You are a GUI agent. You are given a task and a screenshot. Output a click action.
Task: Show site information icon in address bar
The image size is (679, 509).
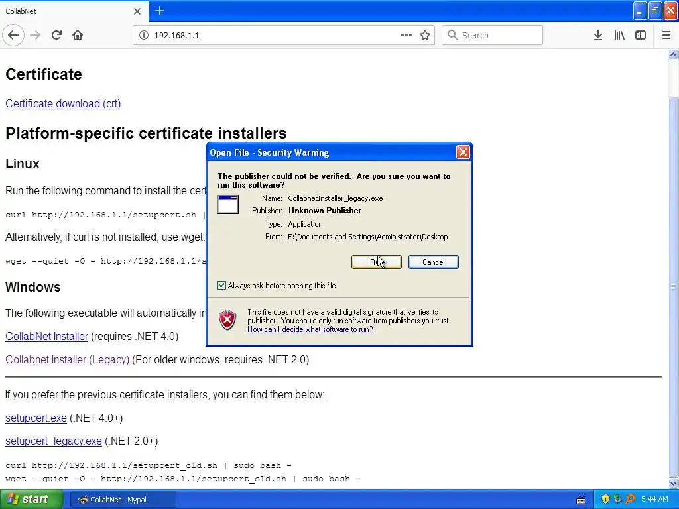click(x=143, y=35)
